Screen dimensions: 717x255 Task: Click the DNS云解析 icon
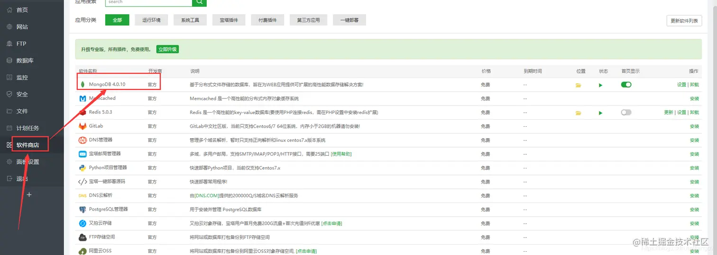83,195
